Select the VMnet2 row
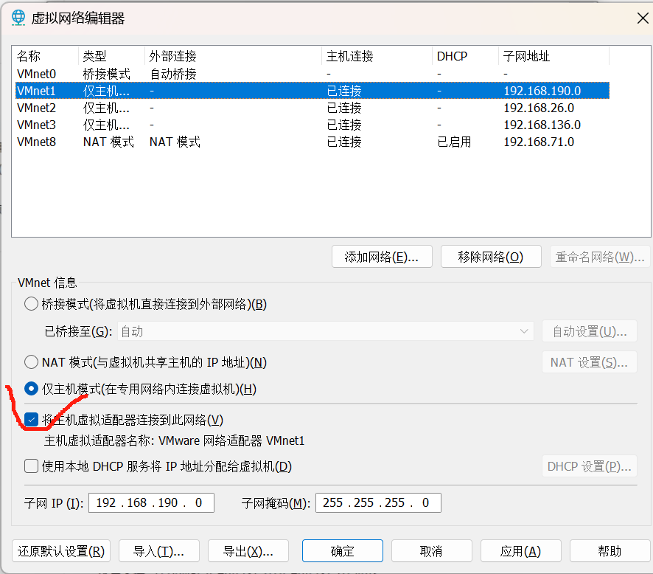This screenshot has width=653, height=574. pyautogui.click(x=312, y=108)
